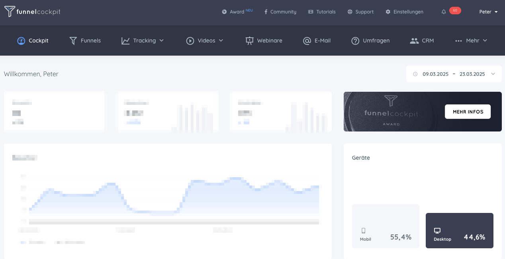Screen dimensions: 505x259
Task: Expand the Tracking dropdown menu
Action: point(143,41)
